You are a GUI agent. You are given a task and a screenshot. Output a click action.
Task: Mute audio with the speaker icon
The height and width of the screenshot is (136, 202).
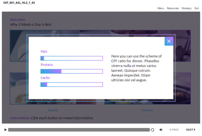coord(161,130)
